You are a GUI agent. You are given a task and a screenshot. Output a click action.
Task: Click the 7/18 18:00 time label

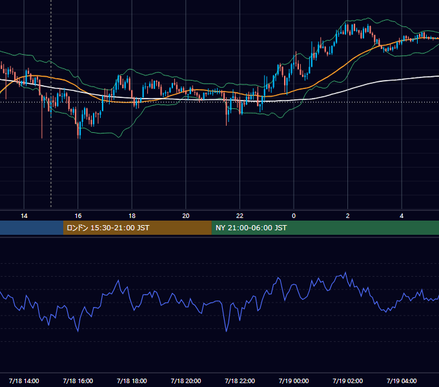click(x=132, y=381)
